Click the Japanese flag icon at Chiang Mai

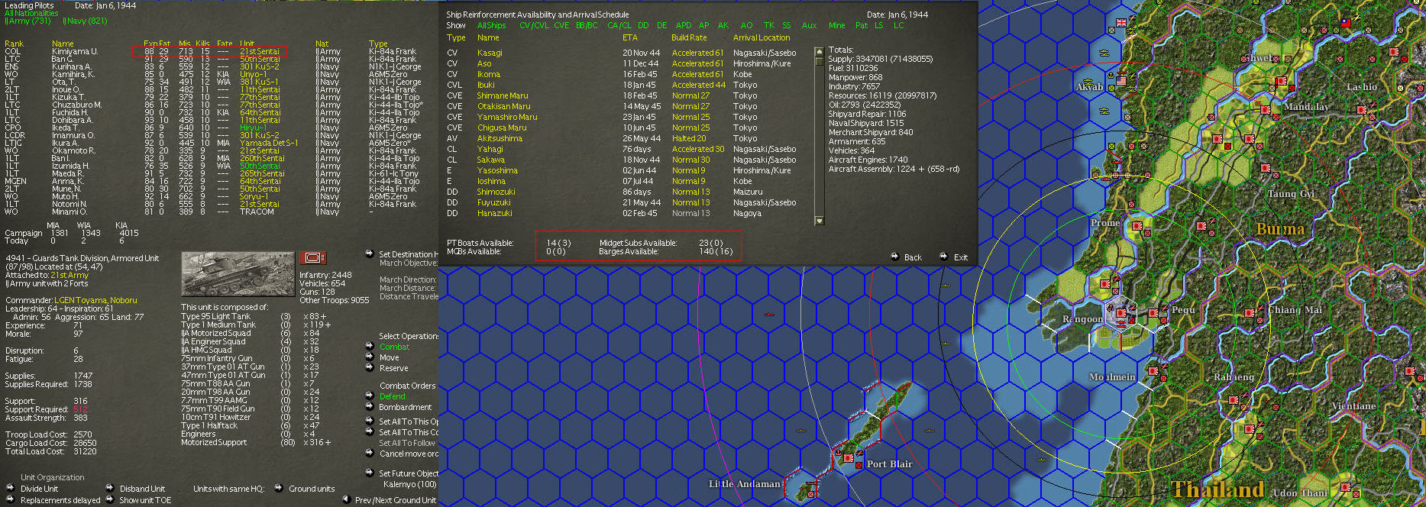pyautogui.click(x=1250, y=313)
